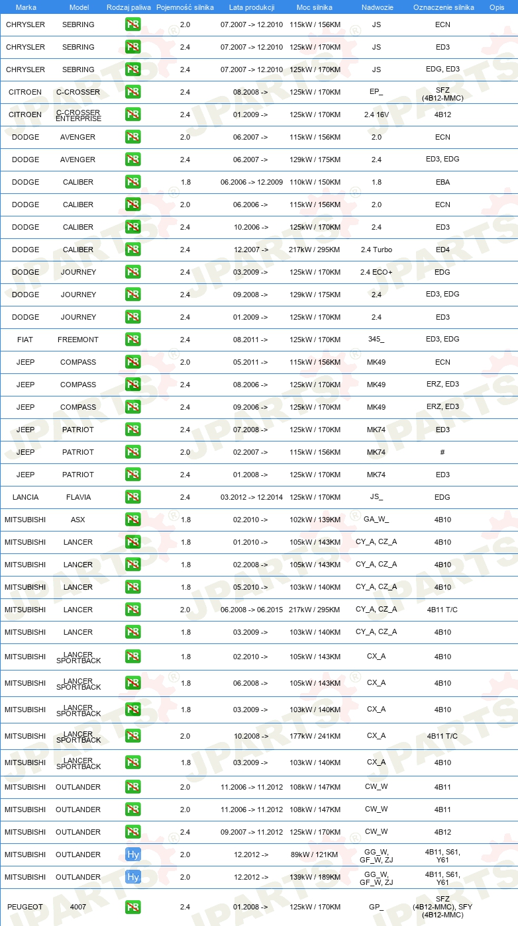The image size is (518, 926).
Task: Click the GA_W_ body cell
Action: click(376, 520)
